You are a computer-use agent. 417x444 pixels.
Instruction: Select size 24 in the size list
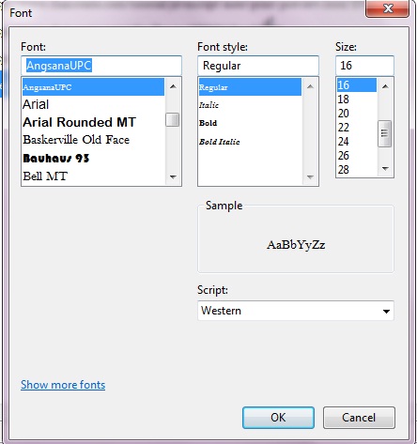[x=357, y=142]
